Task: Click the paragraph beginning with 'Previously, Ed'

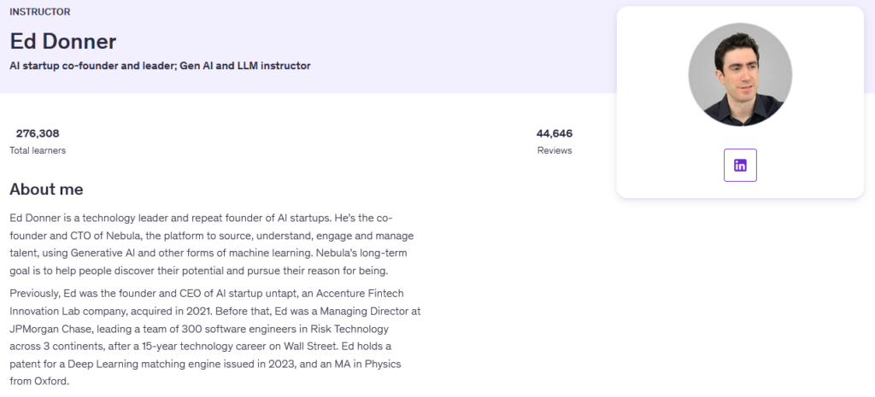Action: tap(214, 337)
